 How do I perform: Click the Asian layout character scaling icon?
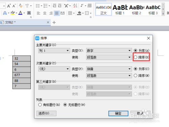(x=66, y=6)
